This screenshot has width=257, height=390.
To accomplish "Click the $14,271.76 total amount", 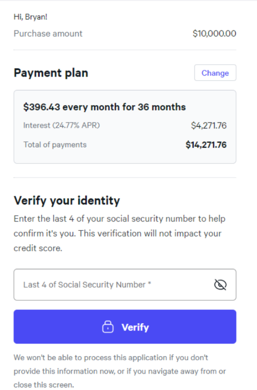I will coord(206,145).
